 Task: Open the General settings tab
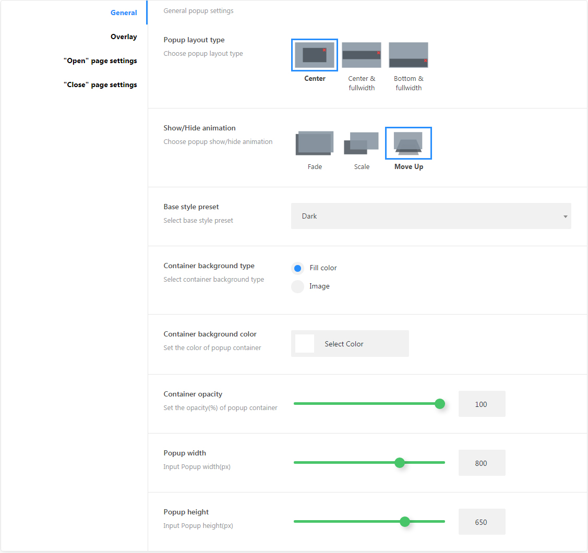click(x=124, y=13)
